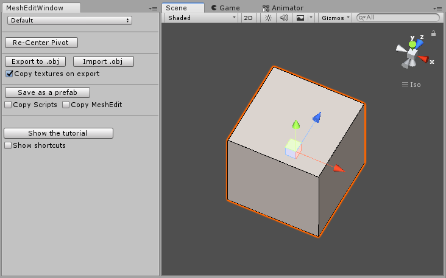This screenshot has height=278, width=446.
Task: Toggle Iso projection label
Action: (x=411, y=85)
